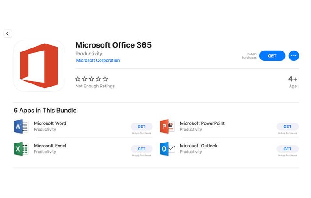Click the Microsoft Excel title text

coord(50,146)
